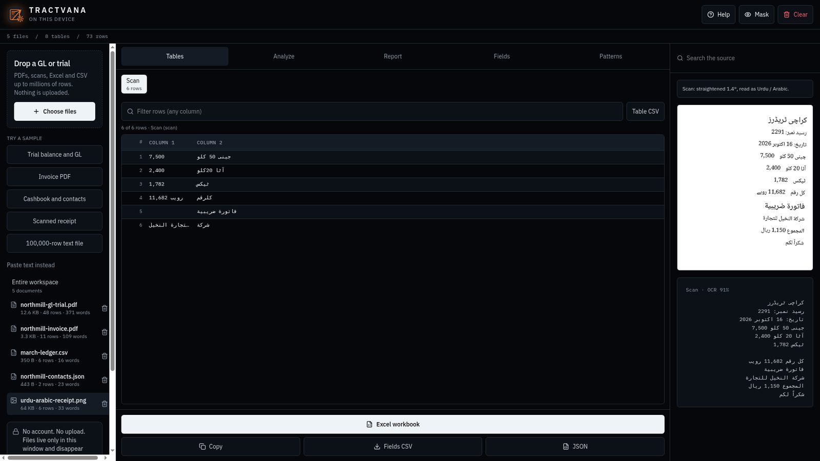Load the Cashbook and contacts sample
820x461 pixels.
pyautogui.click(x=54, y=199)
